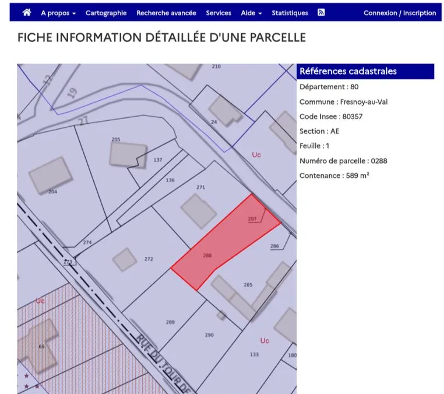Go to the home page icon
Image resolution: width=444 pixels, height=394 pixels.
pos(27,12)
